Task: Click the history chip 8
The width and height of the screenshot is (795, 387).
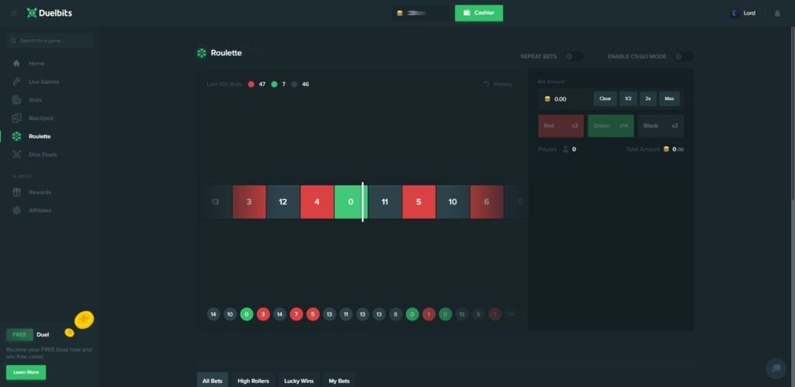Action: (395, 315)
